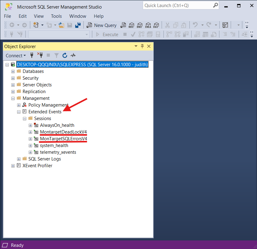The image size is (257, 249).
Task: Expand the AlwaysOn_health session
Action: point(30,125)
